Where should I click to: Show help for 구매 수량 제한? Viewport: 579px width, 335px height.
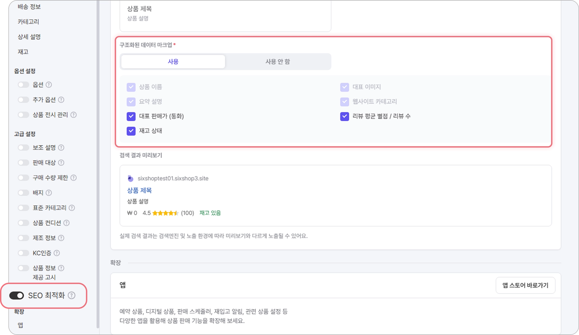click(x=74, y=178)
